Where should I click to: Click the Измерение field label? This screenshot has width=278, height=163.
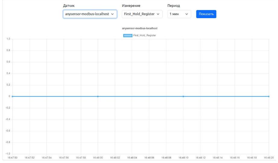[x=131, y=6]
